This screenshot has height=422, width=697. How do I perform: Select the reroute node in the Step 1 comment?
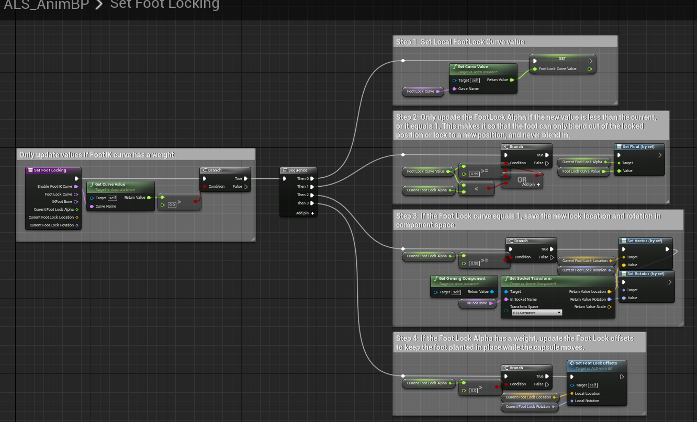point(403,61)
